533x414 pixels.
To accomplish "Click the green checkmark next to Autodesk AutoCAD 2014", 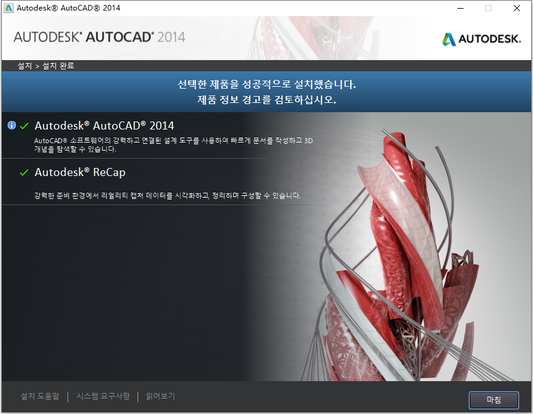I will (x=24, y=126).
